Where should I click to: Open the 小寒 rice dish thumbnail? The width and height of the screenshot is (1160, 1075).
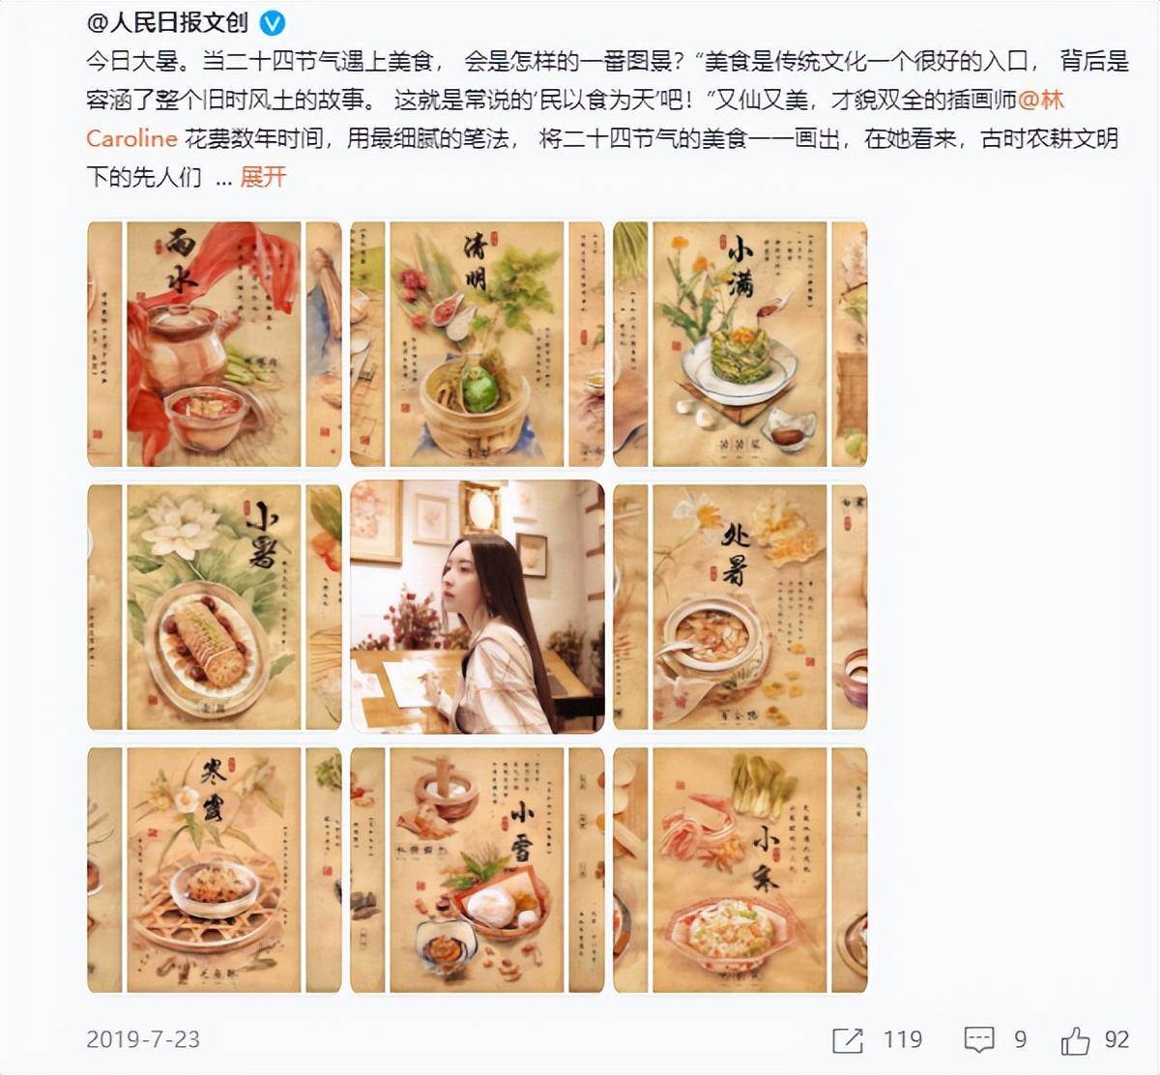(x=740, y=870)
